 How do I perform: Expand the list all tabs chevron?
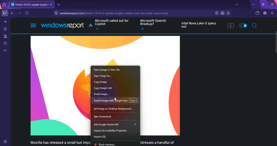(237, 5)
